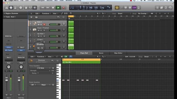Open the Mixer faders button
This screenshot has height=99, width=177.
[30, 8]
